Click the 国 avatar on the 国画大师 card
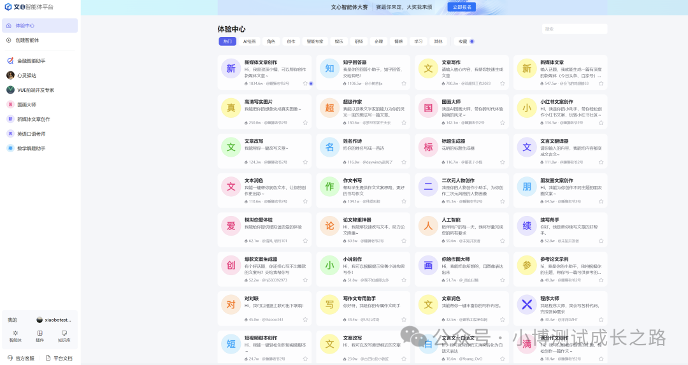688x365 pixels. [x=428, y=108]
